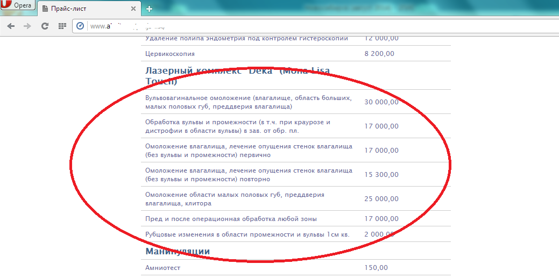Click the price 30 000,00
This screenshot has width=559, height=278.
pyautogui.click(x=381, y=102)
